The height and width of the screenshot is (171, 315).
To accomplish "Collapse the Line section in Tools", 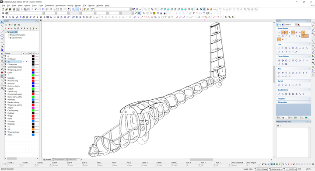I will pos(309,44).
